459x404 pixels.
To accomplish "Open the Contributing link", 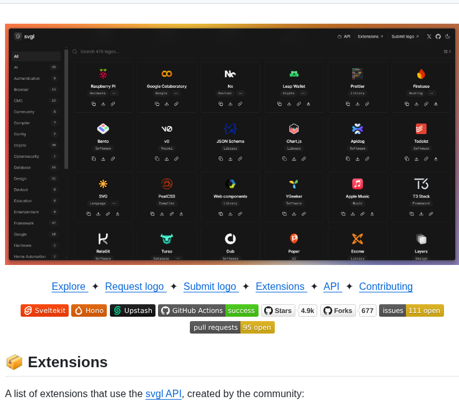I will (386, 287).
